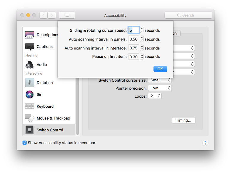Click the Show All grid button

[x=67, y=15]
